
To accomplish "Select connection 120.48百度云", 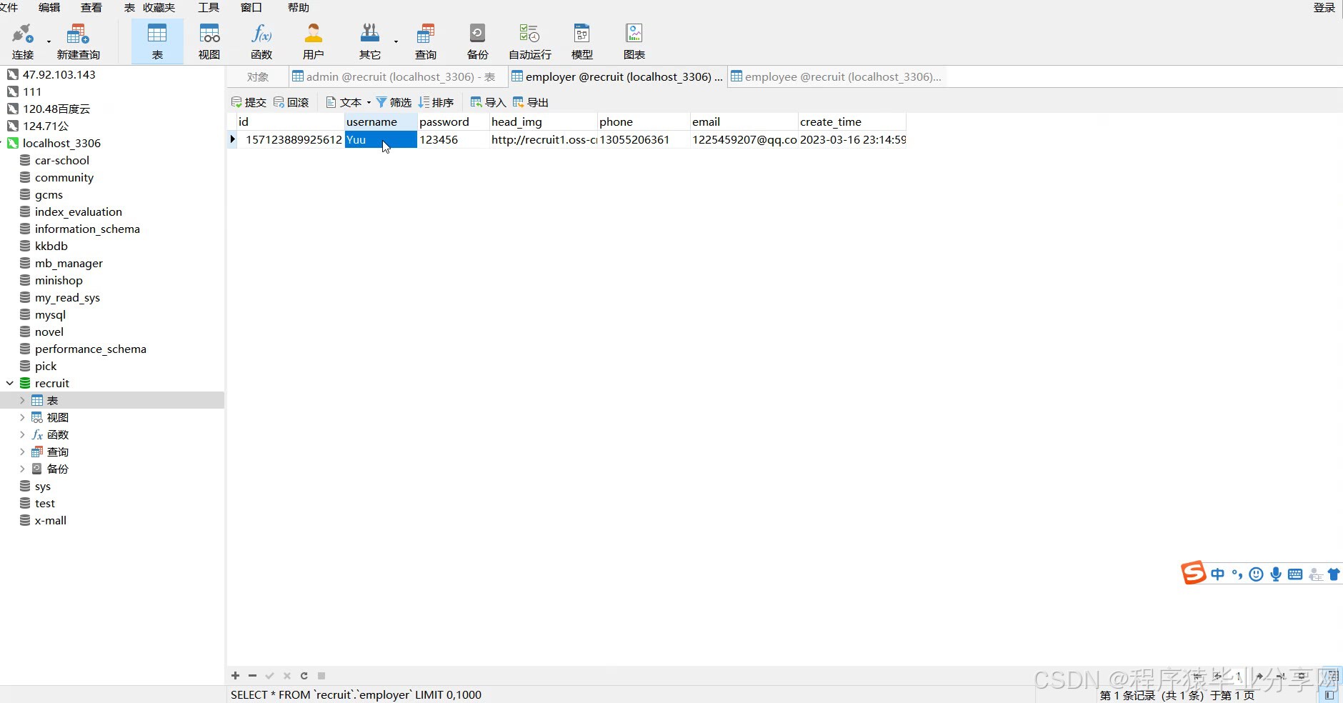I will click(56, 109).
